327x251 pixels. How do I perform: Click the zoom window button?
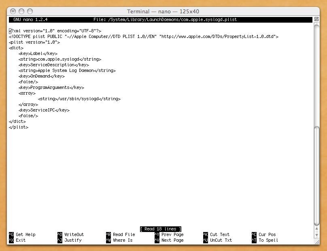[x=30, y=11]
